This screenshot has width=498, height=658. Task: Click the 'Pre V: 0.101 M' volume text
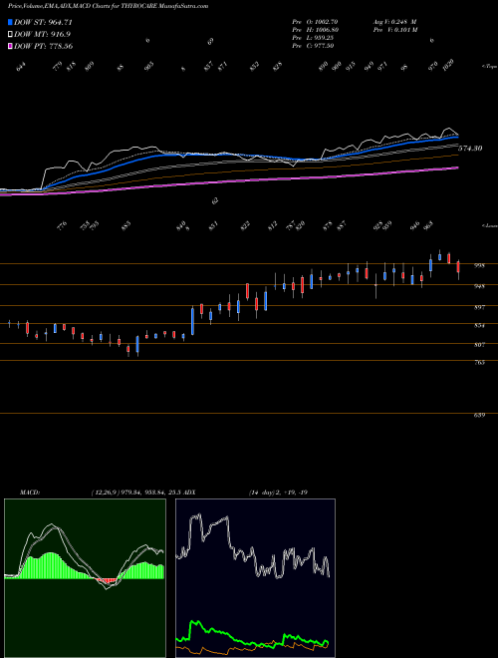coord(395,30)
